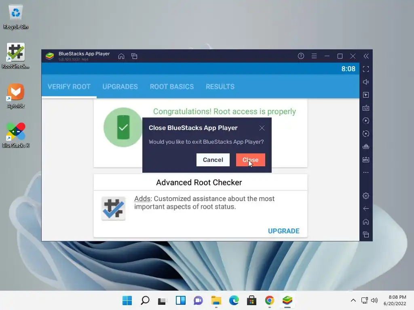Screen dimensions: 414x310
Task: Click the BlueStacks home icon in title bar
Action: [x=121, y=56]
